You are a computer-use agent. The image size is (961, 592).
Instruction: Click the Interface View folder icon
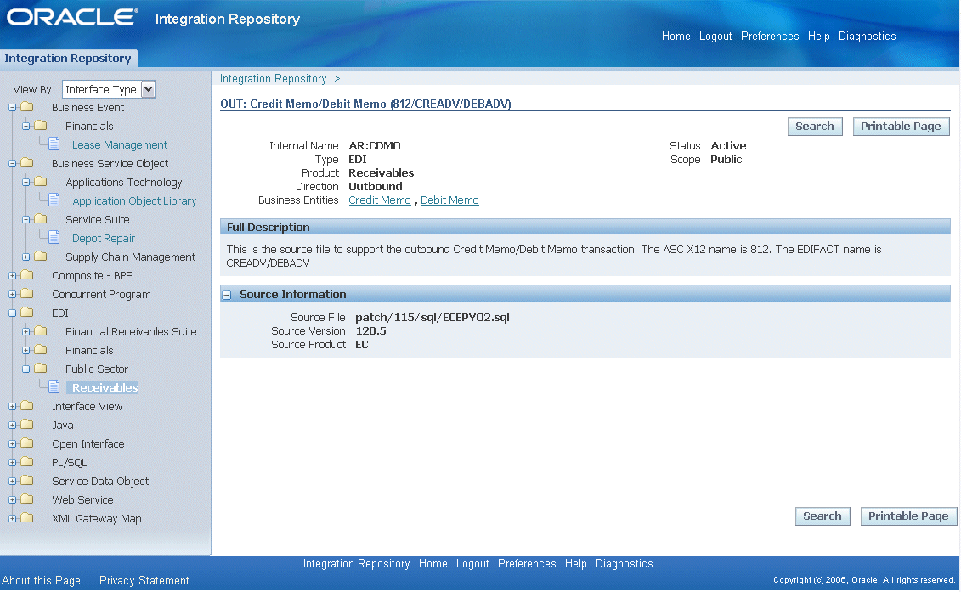coord(27,406)
